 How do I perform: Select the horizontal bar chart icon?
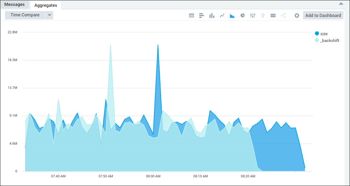tap(201, 15)
